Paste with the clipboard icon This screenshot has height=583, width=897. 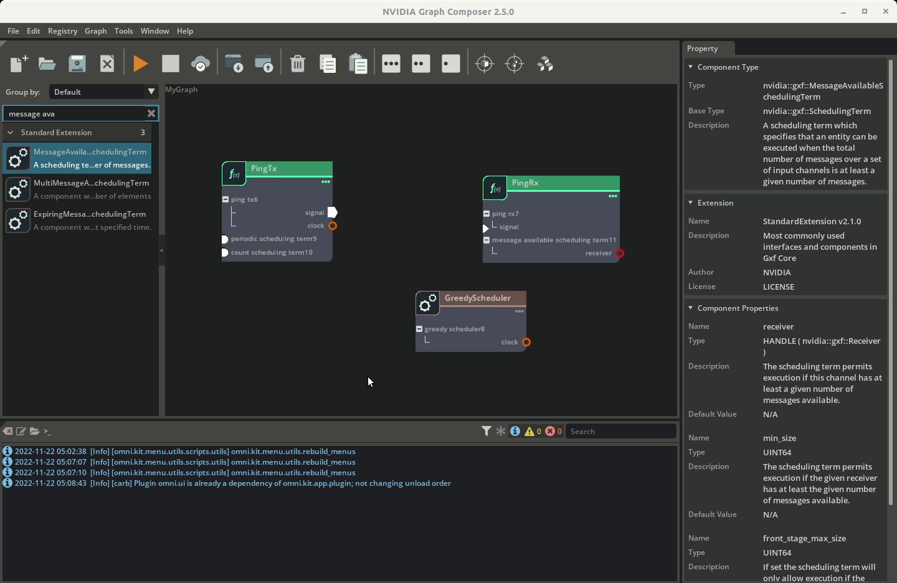point(358,64)
